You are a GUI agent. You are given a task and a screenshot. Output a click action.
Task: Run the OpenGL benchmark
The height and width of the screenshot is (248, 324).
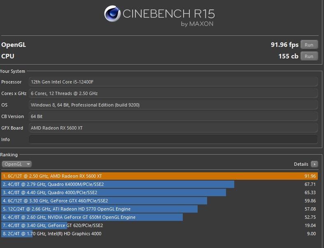(x=309, y=44)
